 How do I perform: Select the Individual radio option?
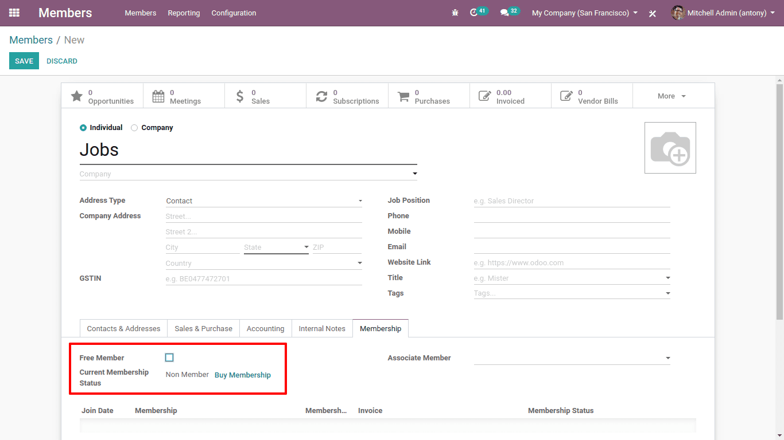[x=83, y=128]
